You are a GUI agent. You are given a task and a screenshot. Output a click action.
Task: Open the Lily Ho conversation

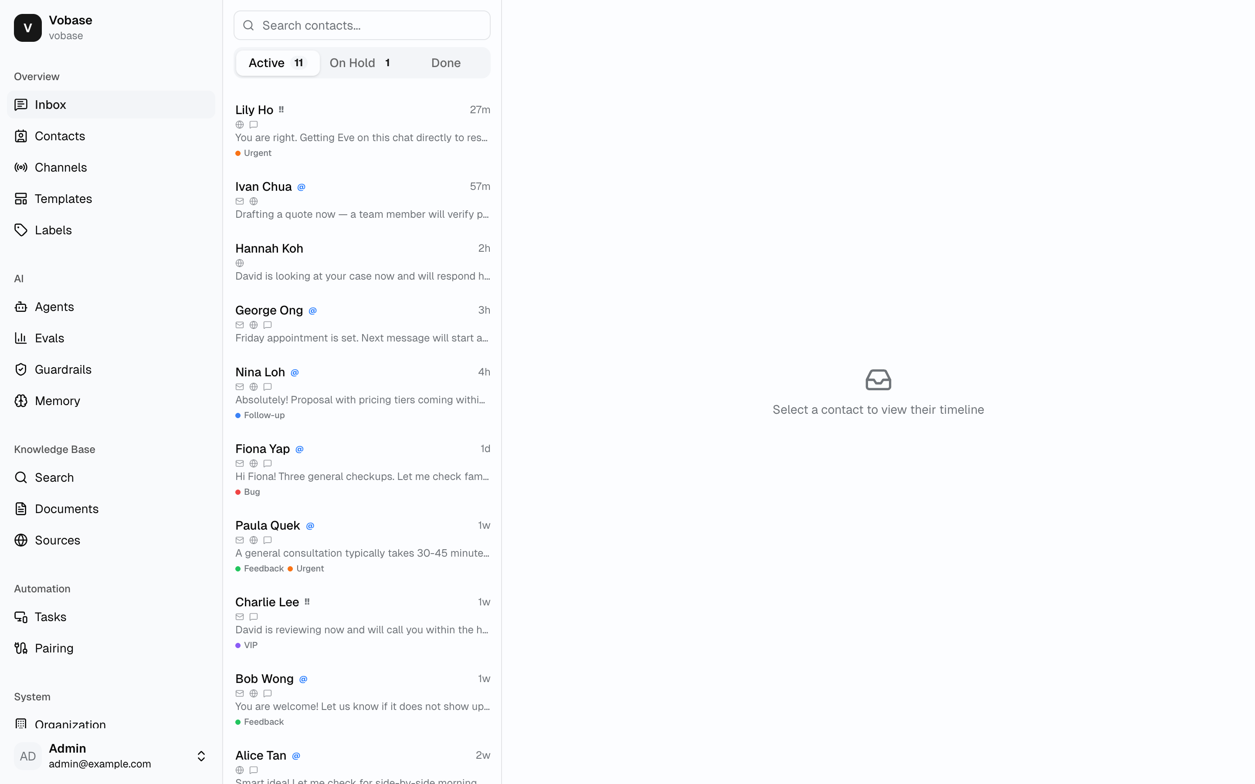(x=363, y=131)
